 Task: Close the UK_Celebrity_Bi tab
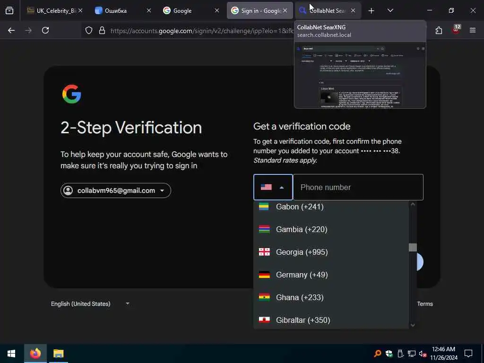(x=80, y=10)
